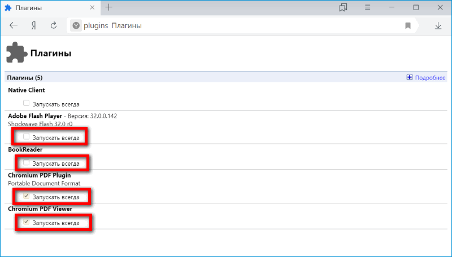Open the downloads panel
The width and height of the screenshot is (452, 257).
click(438, 25)
